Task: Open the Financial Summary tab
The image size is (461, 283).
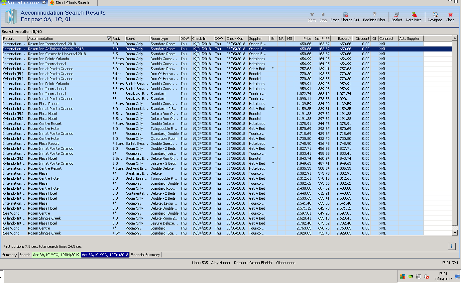Action: pyautogui.click(x=145, y=255)
